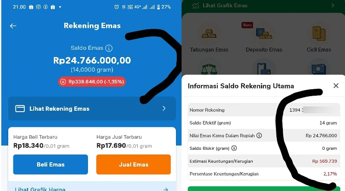The width and height of the screenshot is (345, 191).
Task: Tap the info icon next to Saldo Emas
Action: click(109, 48)
